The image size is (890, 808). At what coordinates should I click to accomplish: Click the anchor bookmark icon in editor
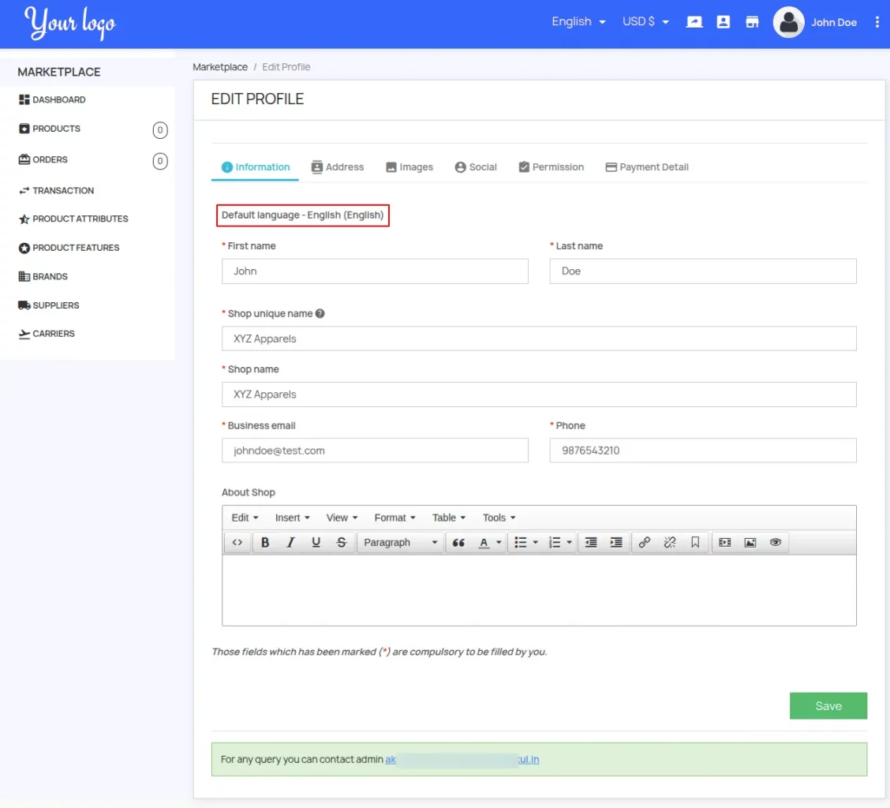tap(695, 542)
